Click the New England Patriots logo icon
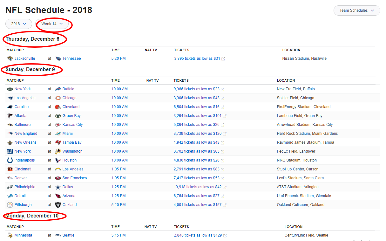Image resolution: width=386 pixels, height=241 pixels. 10,134
